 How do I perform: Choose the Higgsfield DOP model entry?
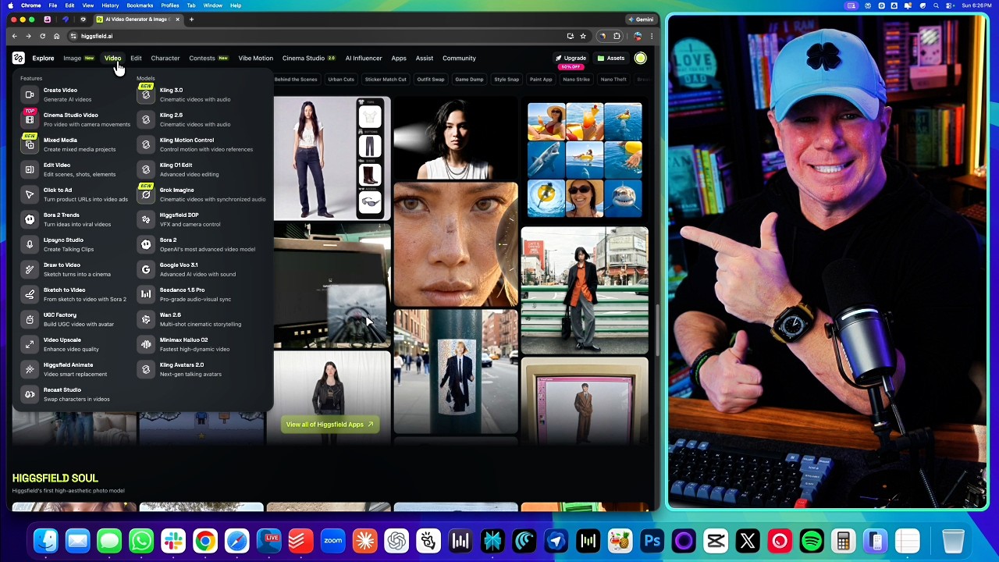(204, 219)
